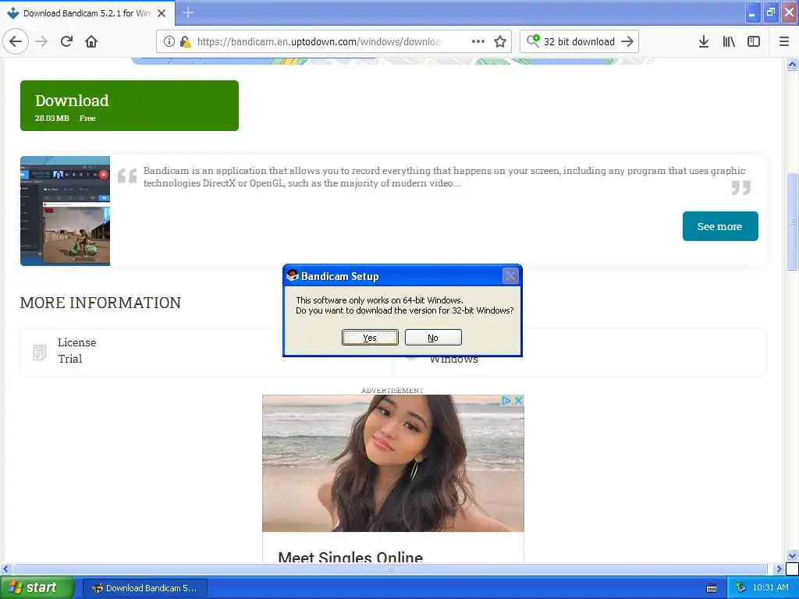The image size is (799, 599).
Task: Close the Download Bandicam tab
Action: 162,13
